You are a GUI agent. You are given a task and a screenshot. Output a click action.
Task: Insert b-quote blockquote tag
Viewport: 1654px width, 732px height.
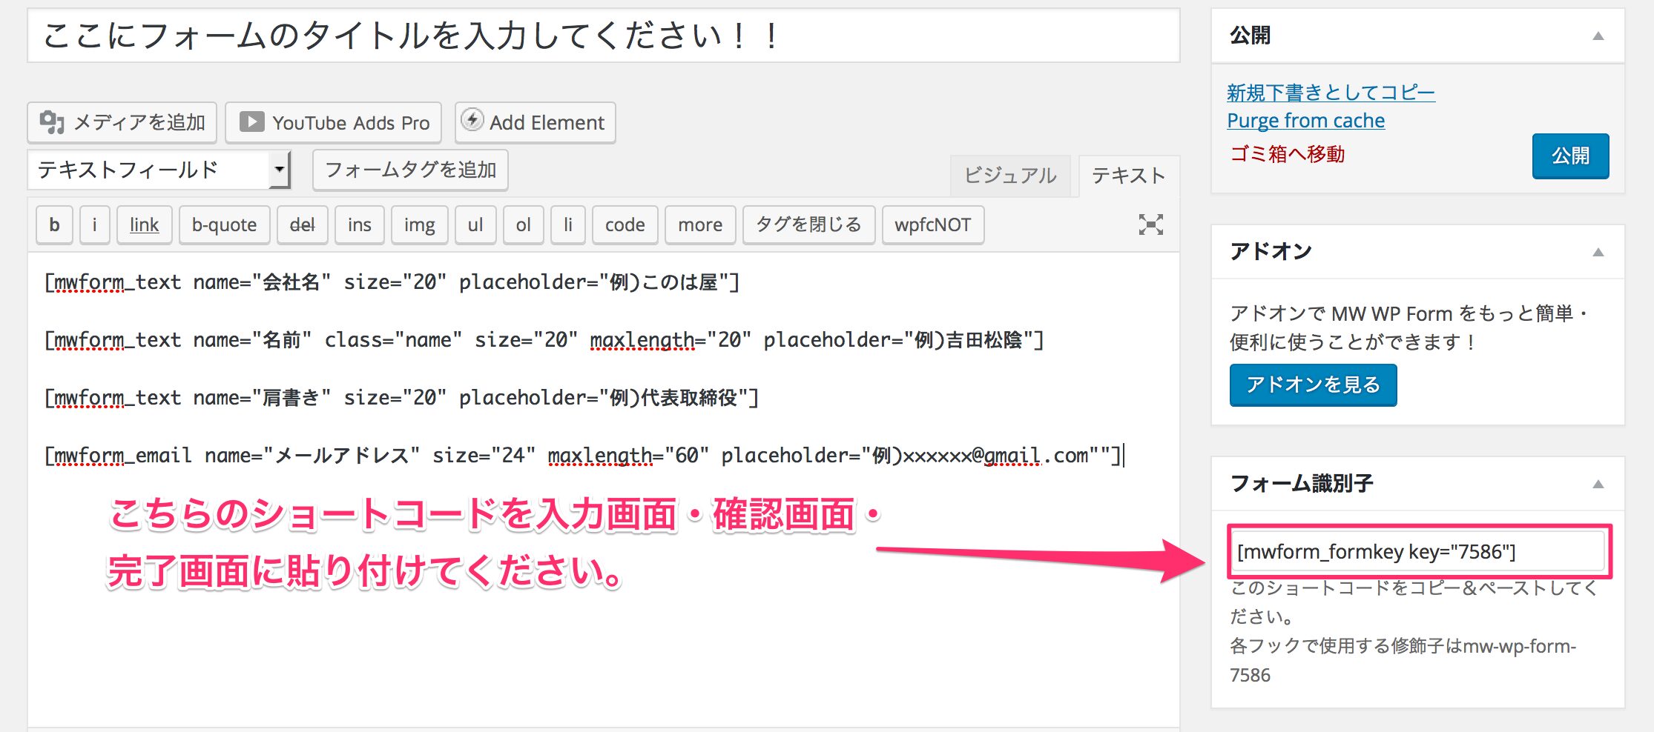[224, 224]
